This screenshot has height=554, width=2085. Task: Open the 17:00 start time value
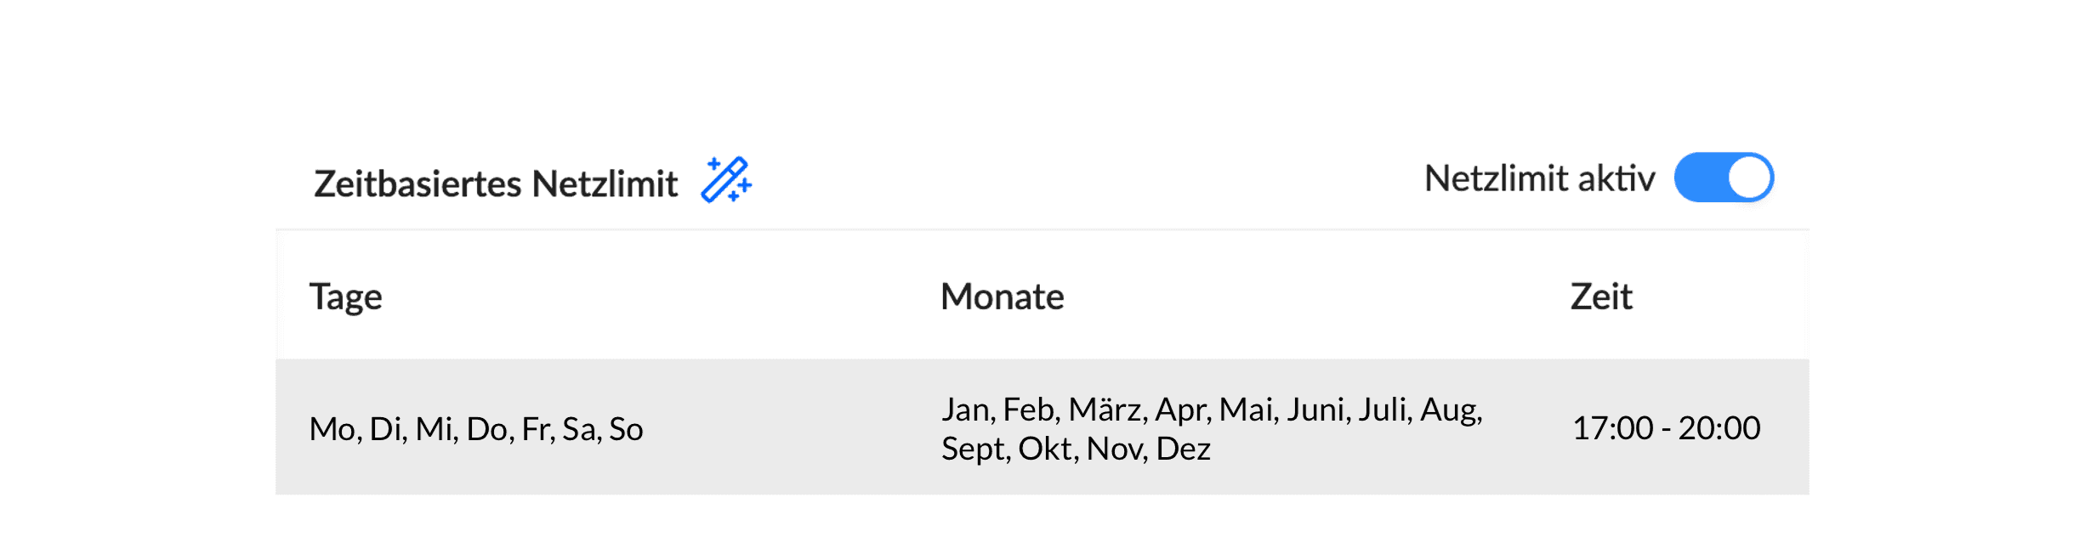(1612, 428)
